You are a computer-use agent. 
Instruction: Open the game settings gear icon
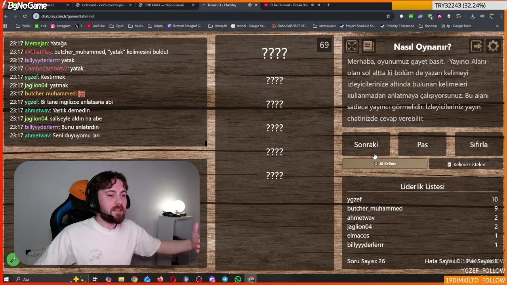[x=493, y=46]
